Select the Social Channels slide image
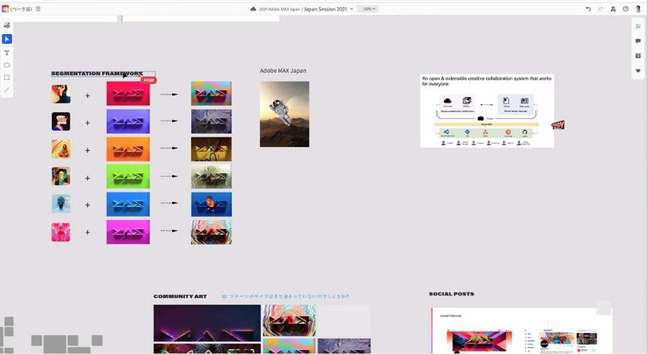Screen dimensions: 648x354 [x=522, y=331]
